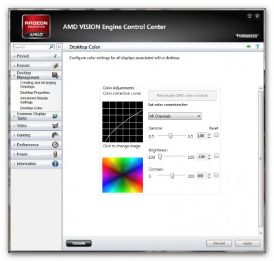
Task: Open Desktop Properties page
Action: (x=35, y=92)
